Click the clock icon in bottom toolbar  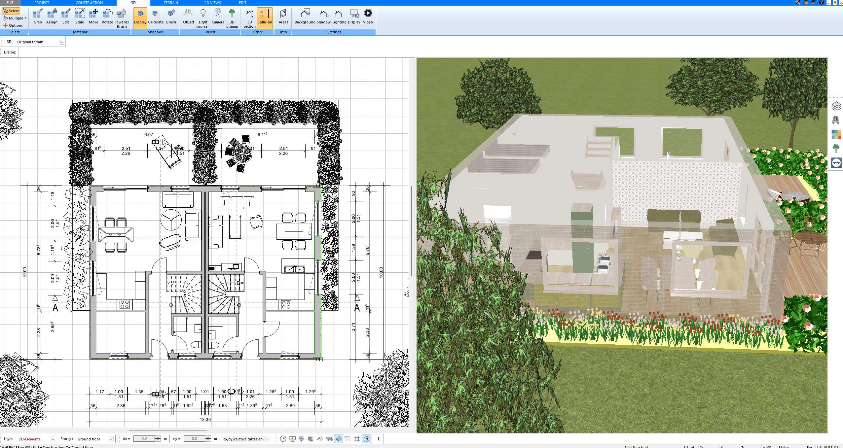click(283, 439)
